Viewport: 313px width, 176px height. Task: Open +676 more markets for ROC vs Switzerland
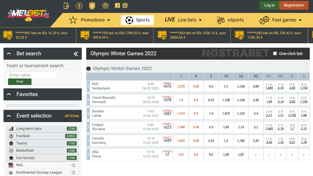(x=167, y=86)
